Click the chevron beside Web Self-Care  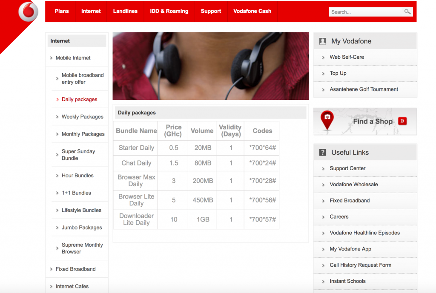click(323, 57)
